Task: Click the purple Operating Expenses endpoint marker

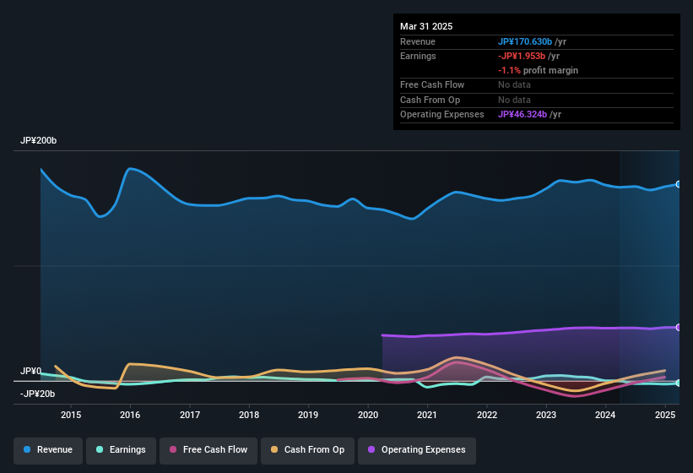Action: [678, 328]
